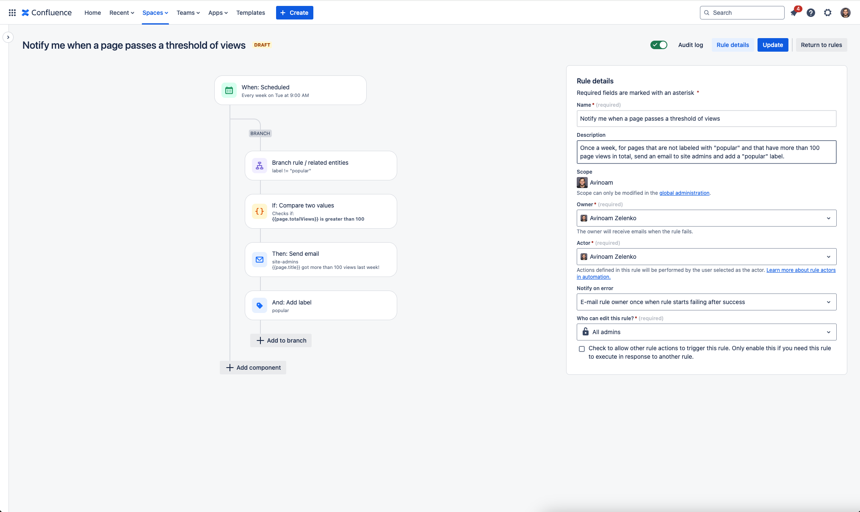Toggle the rule enabled switch

pyautogui.click(x=659, y=45)
